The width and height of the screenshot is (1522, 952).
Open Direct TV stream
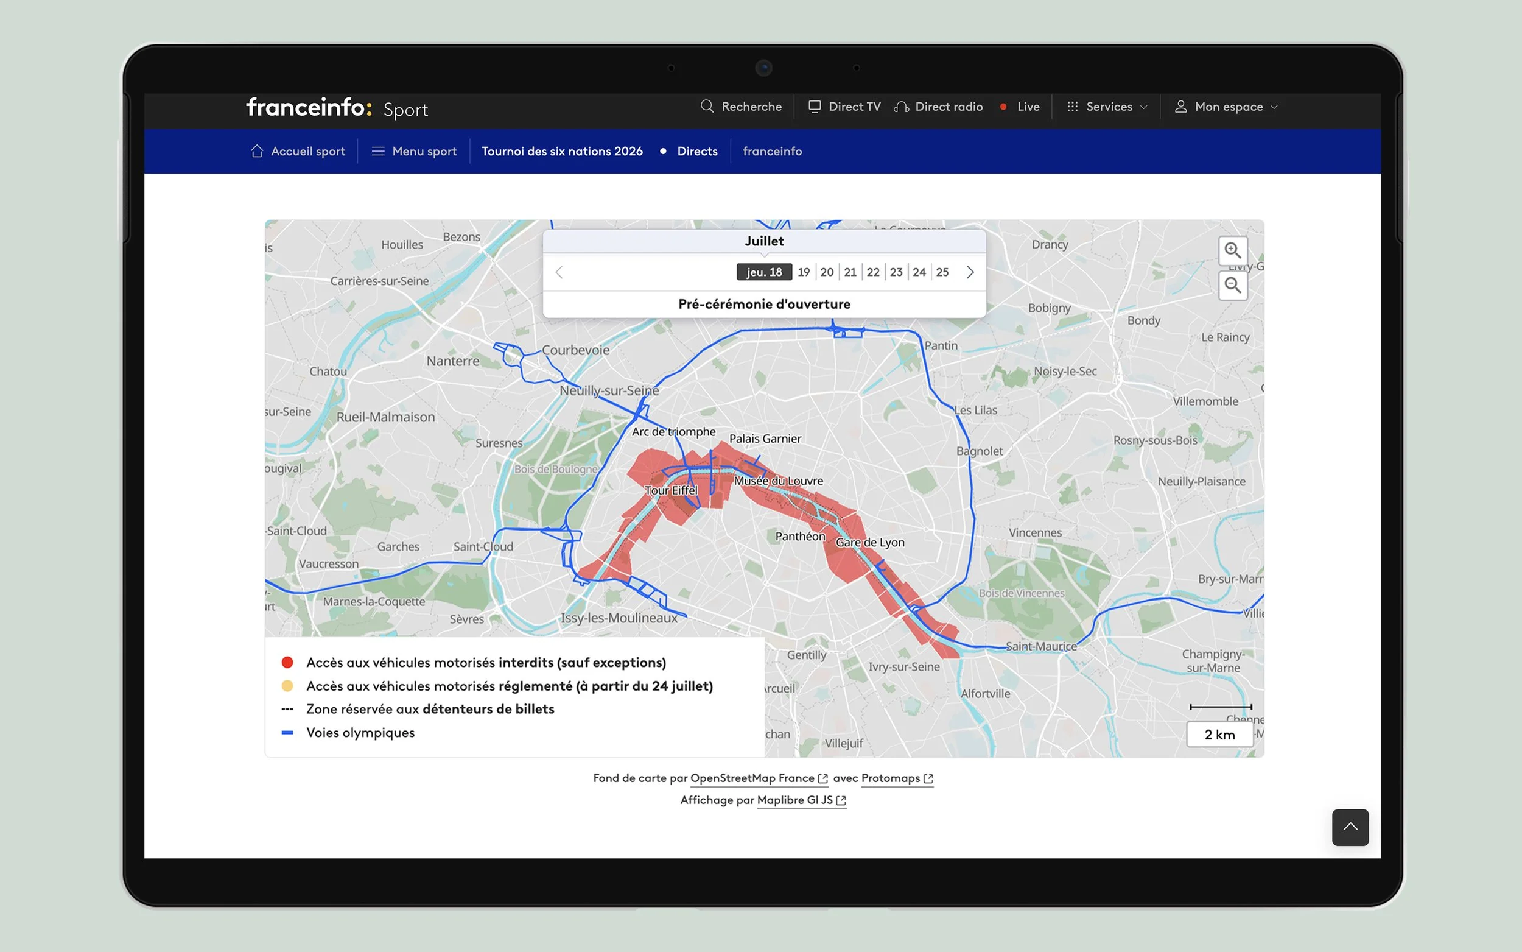(844, 107)
